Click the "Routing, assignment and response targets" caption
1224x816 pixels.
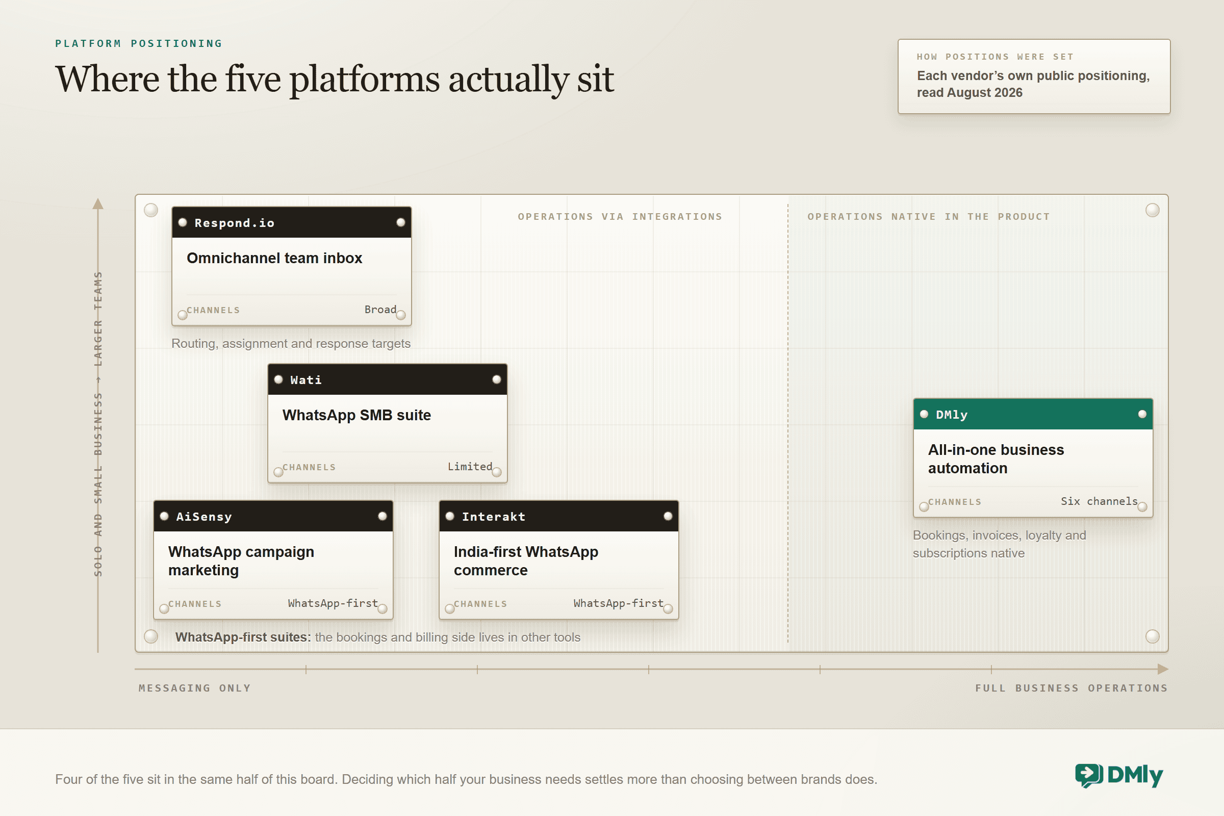[291, 343]
